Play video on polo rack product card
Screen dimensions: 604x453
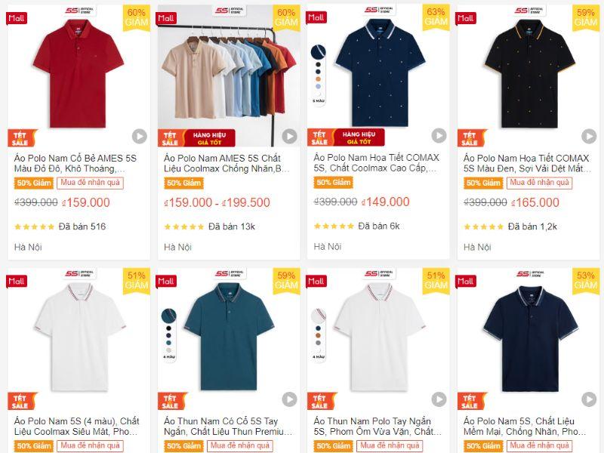[x=289, y=137]
